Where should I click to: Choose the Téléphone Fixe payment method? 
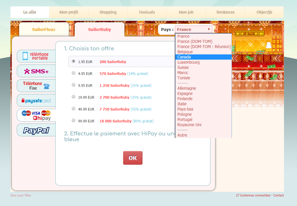(x=36, y=86)
